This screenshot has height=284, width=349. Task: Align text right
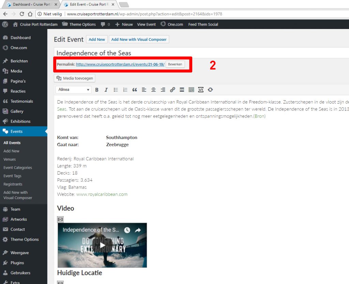[x=163, y=90]
